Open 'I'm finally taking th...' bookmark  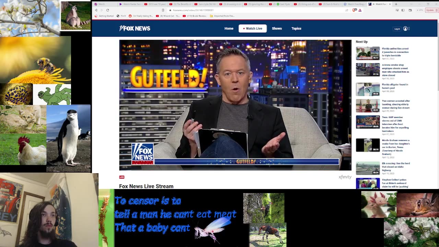tap(141, 16)
